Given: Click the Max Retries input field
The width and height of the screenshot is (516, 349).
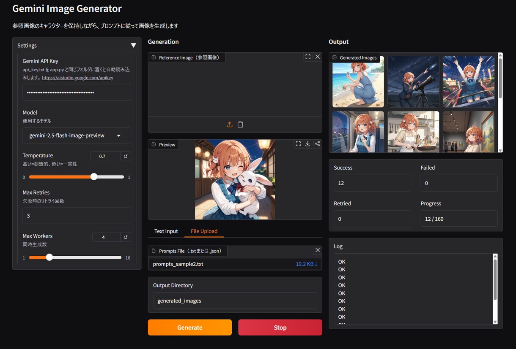Looking at the screenshot, I should (x=77, y=216).
